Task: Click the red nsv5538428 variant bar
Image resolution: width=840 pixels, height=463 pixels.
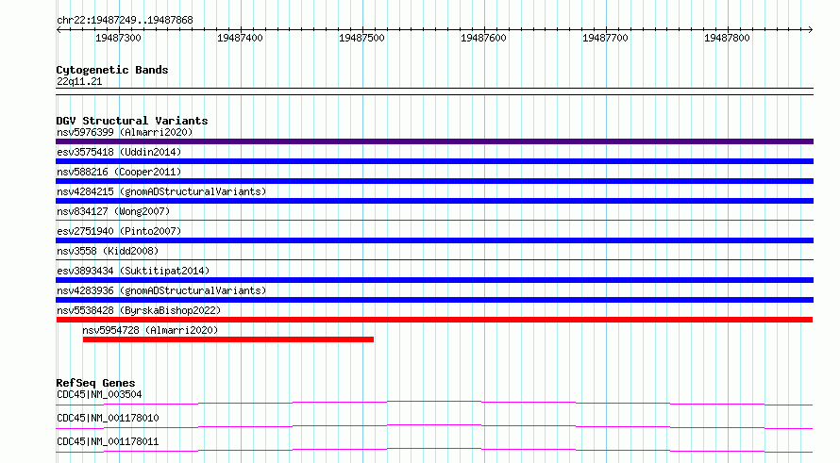Action: click(434, 320)
